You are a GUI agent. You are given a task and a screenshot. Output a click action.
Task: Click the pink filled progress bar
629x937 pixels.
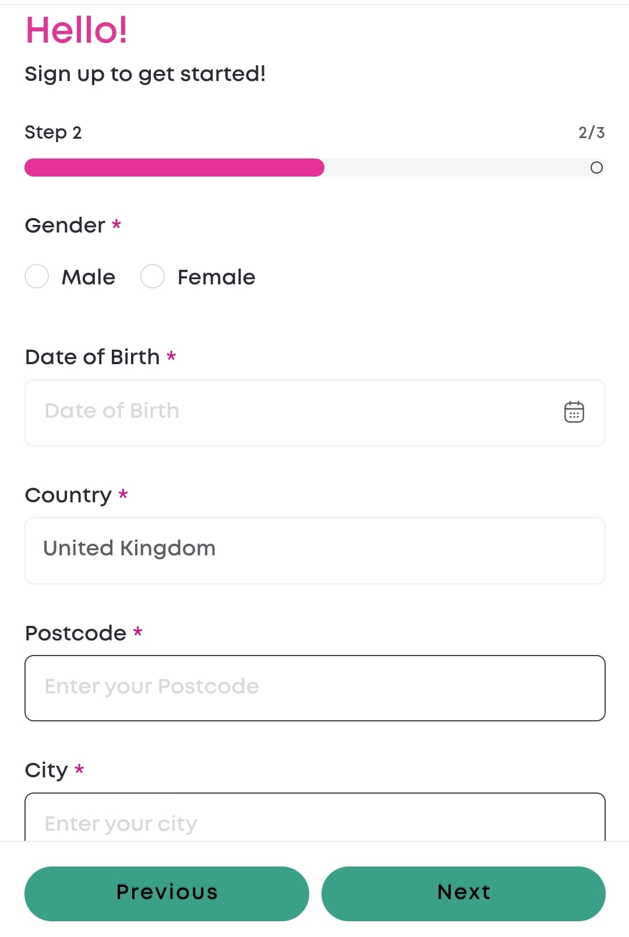coord(174,168)
